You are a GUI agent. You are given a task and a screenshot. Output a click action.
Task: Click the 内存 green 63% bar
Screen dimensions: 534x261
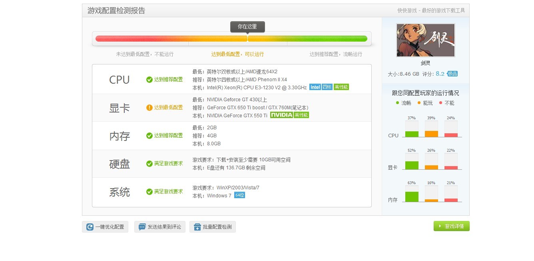(x=412, y=197)
